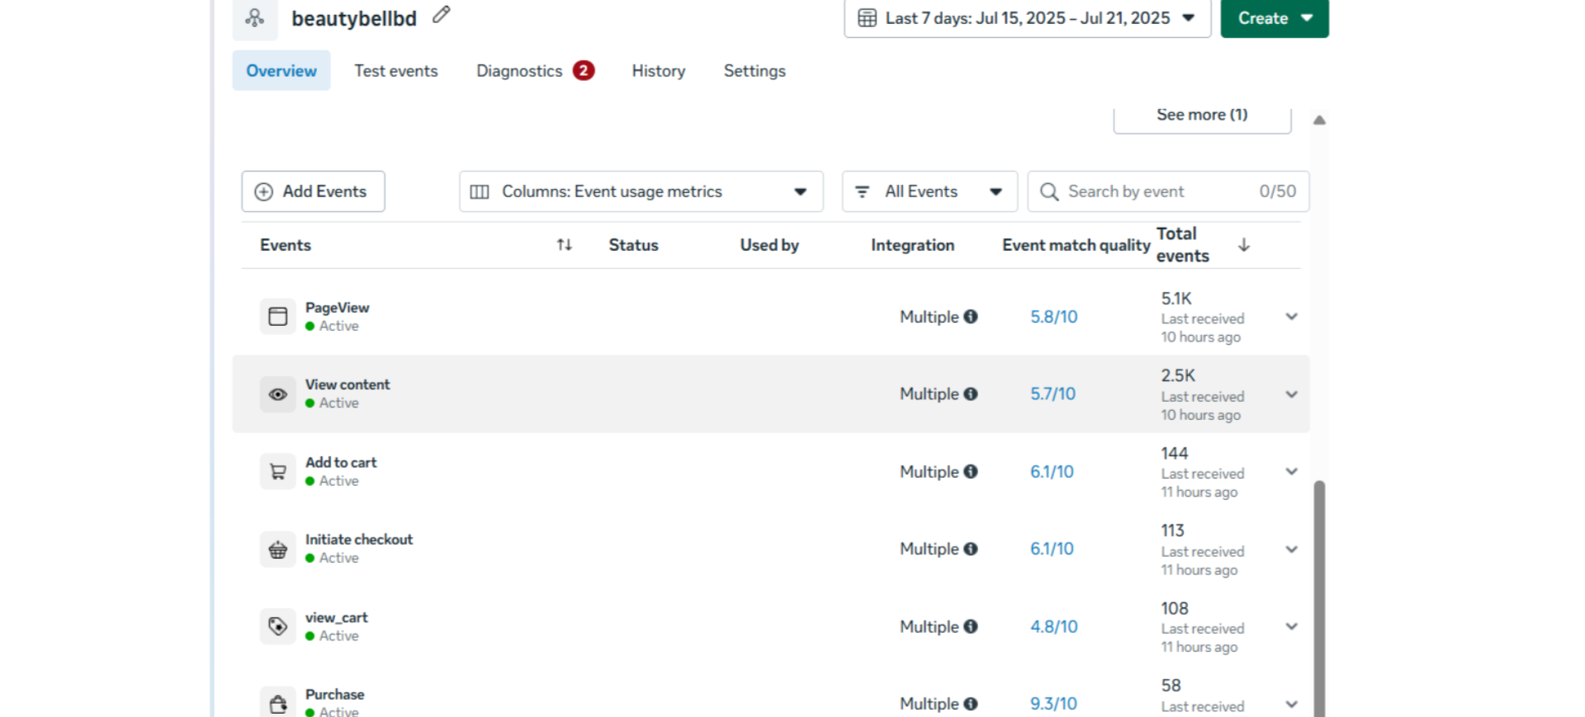The image size is (1585, 717).
Task: Click the Initiate checkout basket icon
Action: click(278, 550)
